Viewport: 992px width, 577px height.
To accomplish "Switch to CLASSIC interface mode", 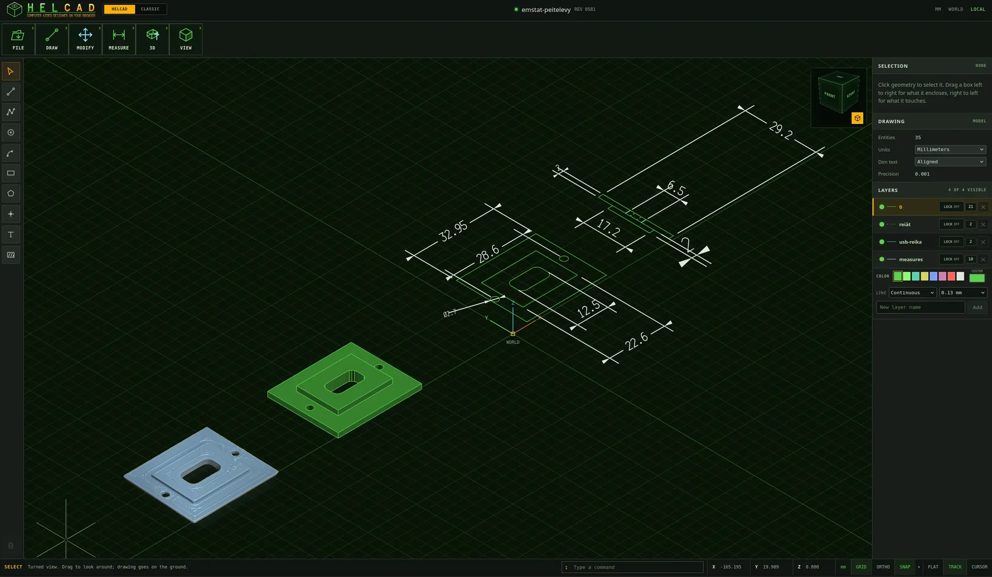I will tap(150, 9).
